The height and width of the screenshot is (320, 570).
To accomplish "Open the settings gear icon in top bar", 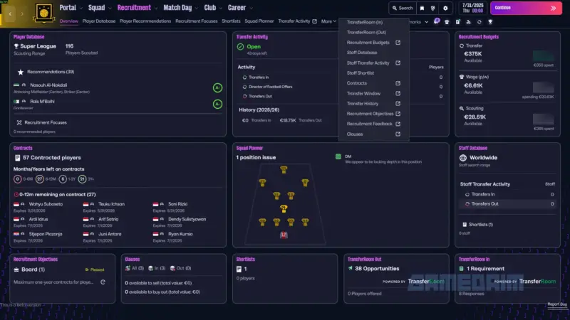I will (446, 8).
